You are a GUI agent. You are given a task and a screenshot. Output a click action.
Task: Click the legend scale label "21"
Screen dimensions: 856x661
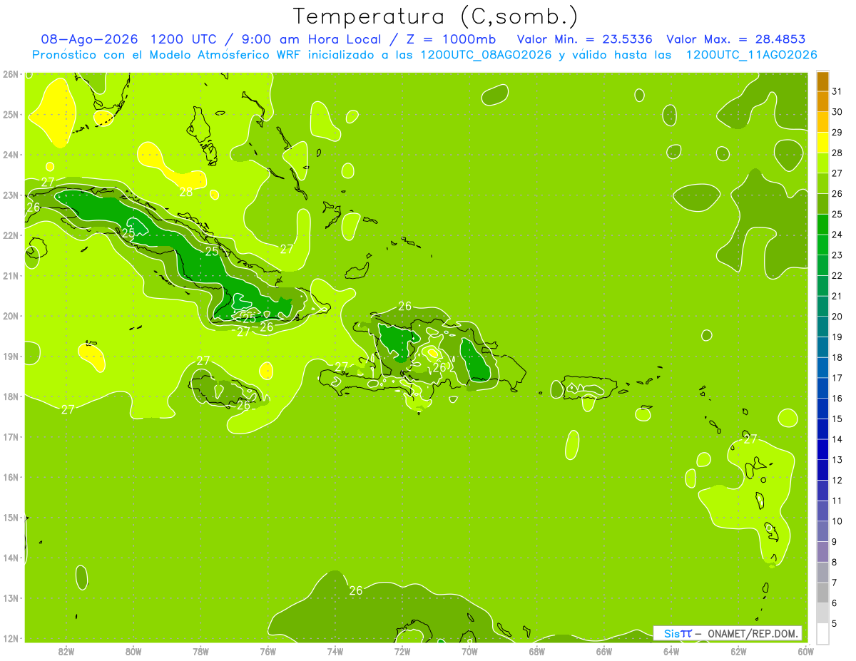837,296
